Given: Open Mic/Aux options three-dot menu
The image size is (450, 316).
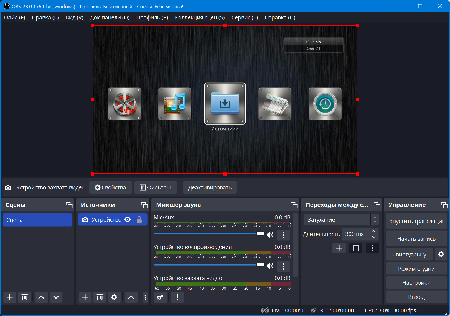Looking at the screenshot, I should [x=283, y=235].
